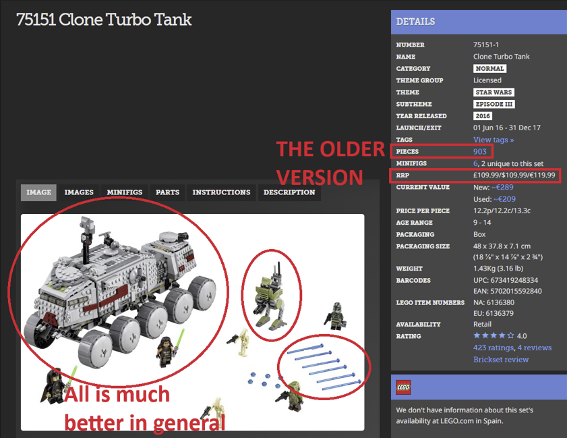Click the launch/exit date 01 Jun 16 - 31 Dec 17
This screenshot has width=567, height=438.
point(506,128)
